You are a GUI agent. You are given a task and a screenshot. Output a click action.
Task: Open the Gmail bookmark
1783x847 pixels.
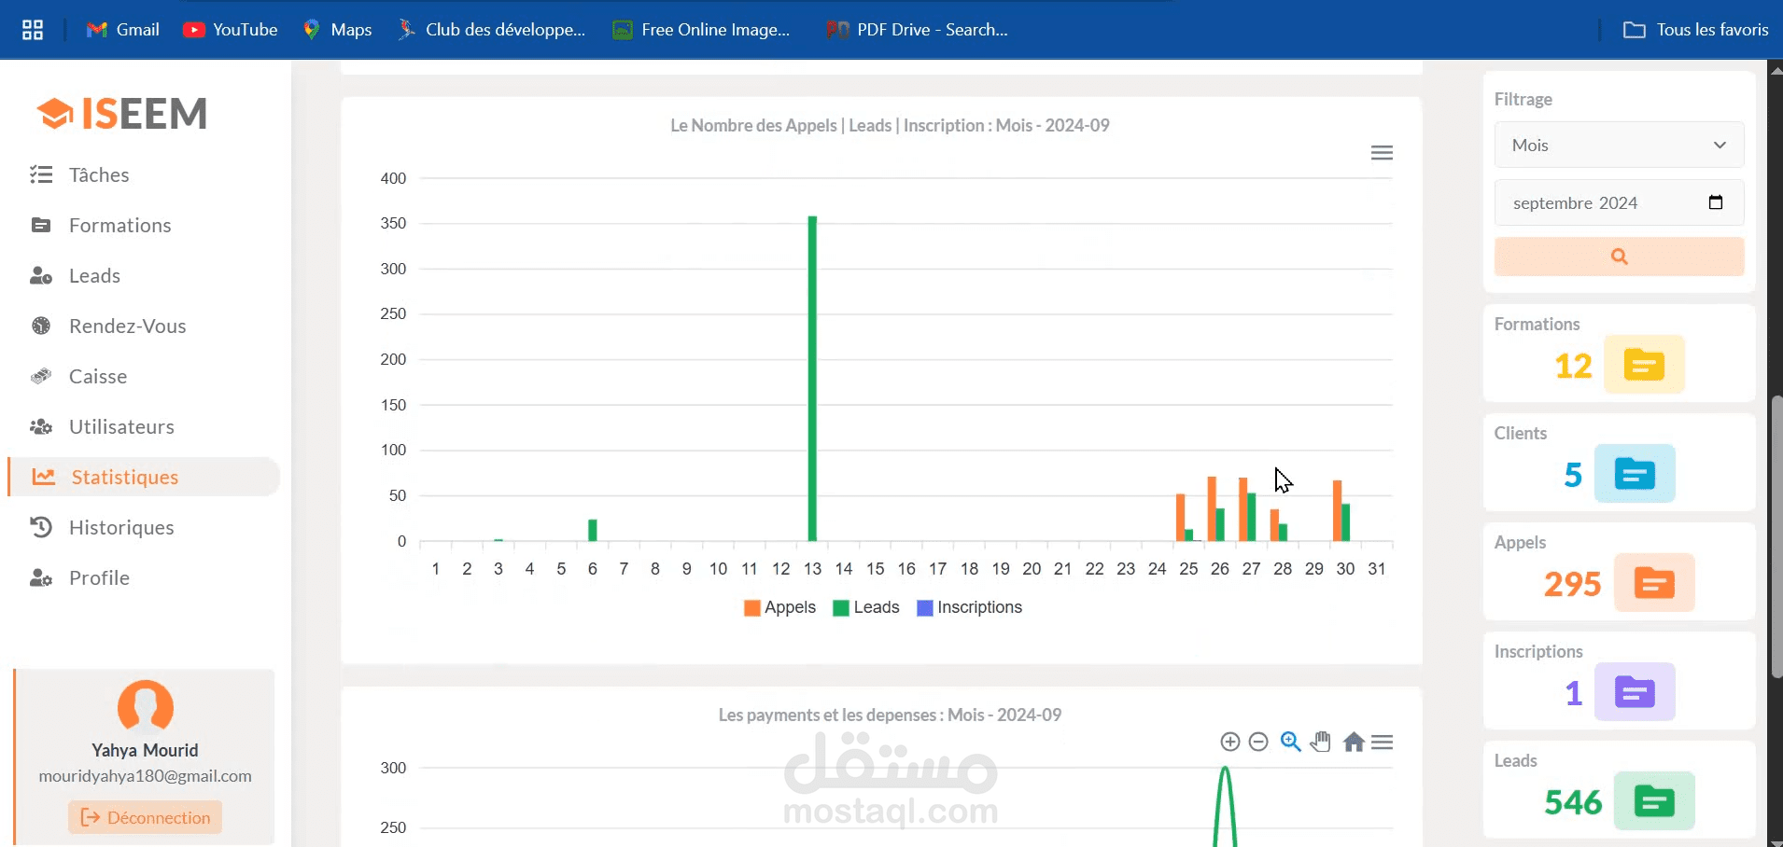click(x=123, y=30)
